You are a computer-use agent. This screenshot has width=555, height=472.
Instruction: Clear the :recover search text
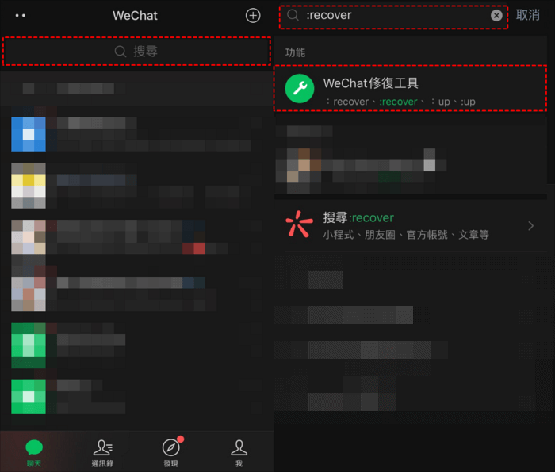click(x=496, y=15)
